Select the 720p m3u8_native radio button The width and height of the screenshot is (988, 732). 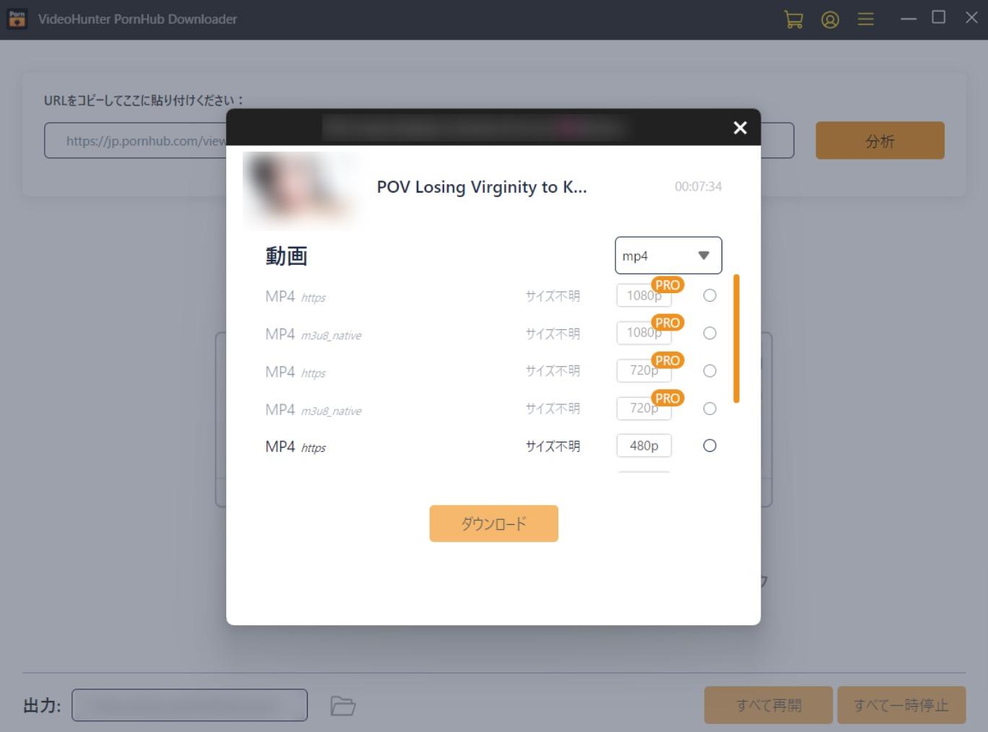(710, 409)
